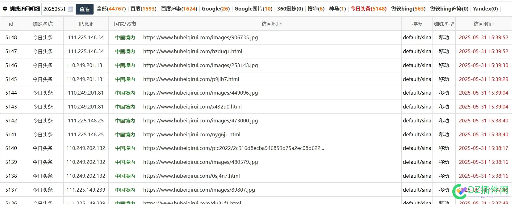Filter by Google(26) spider
514x204 pixels.
[215, 9]
